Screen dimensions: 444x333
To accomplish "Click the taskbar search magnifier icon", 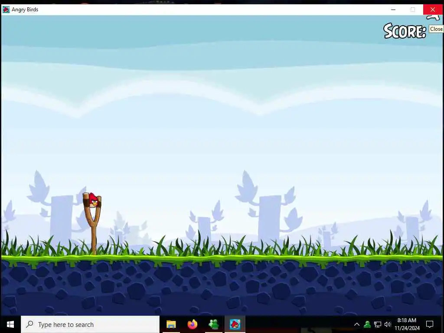I will [x=29, y=324].
